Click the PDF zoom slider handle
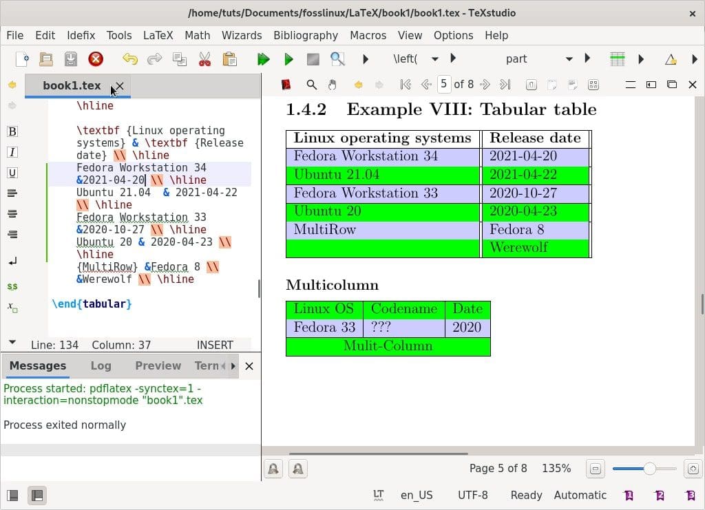Viewport: 705px width, 510px height. click(x=649, y=469)
